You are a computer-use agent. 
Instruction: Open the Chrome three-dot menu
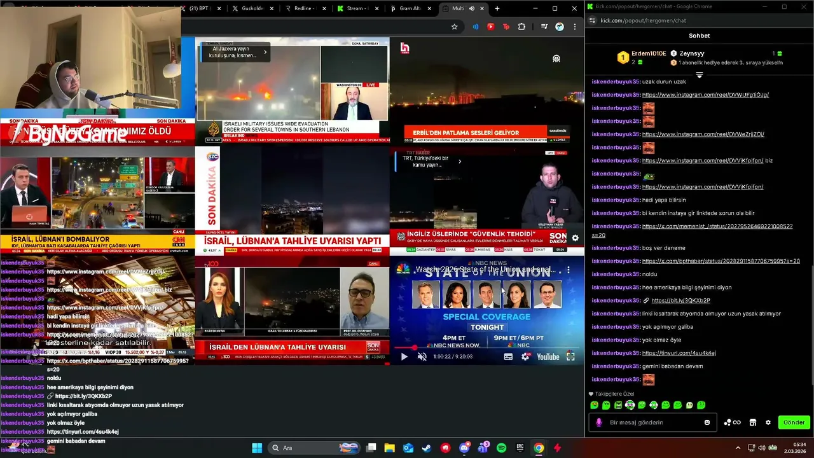click(x=575, y=27)
